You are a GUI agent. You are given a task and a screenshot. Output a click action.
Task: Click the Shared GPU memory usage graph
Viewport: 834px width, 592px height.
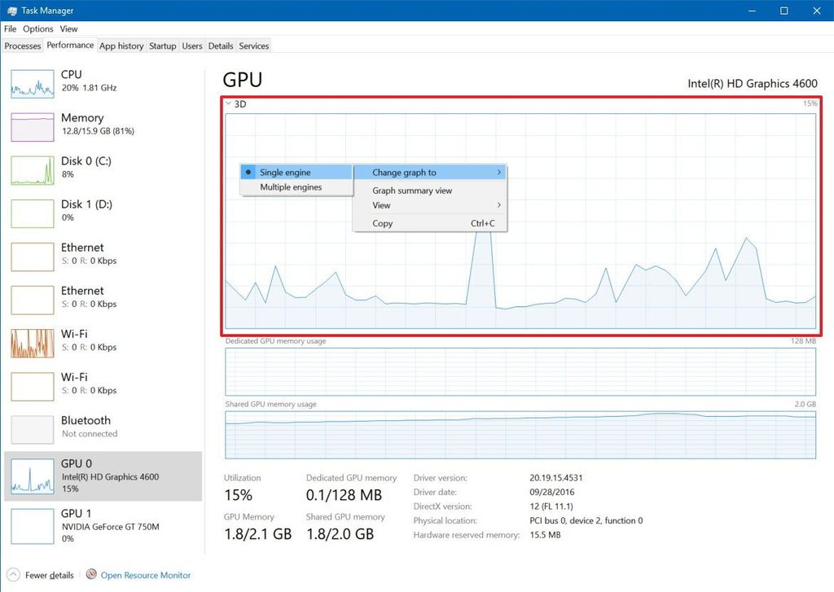click(x=521, y=434)
